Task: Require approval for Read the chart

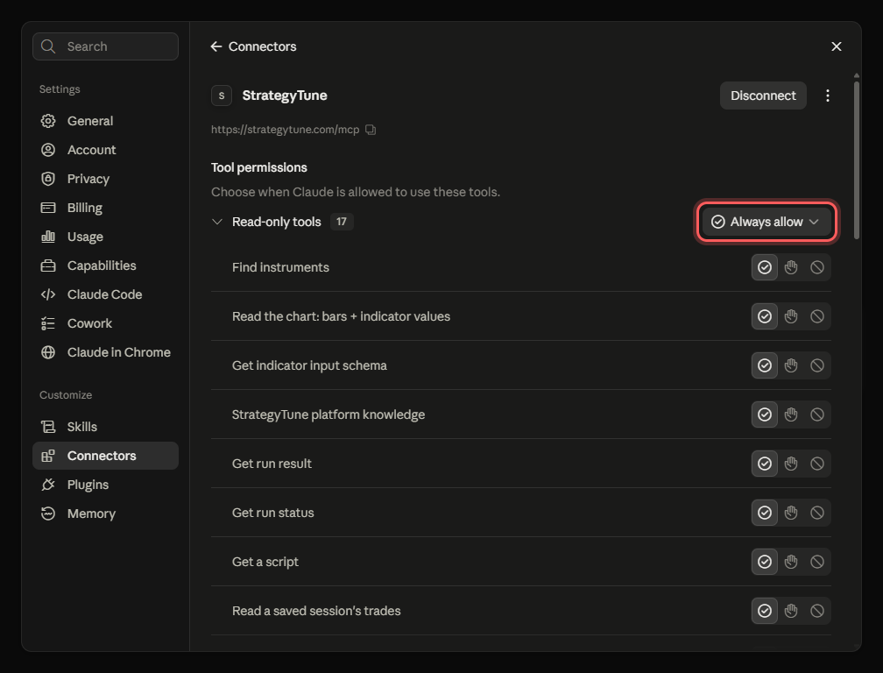Action: pos(791,316)
